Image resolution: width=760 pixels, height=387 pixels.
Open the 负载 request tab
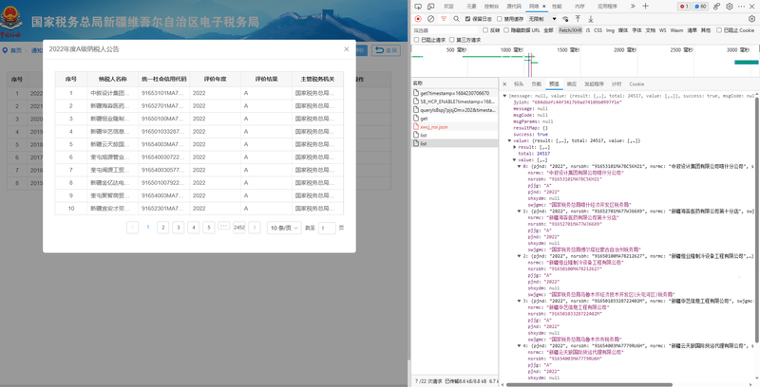point(536,84)
